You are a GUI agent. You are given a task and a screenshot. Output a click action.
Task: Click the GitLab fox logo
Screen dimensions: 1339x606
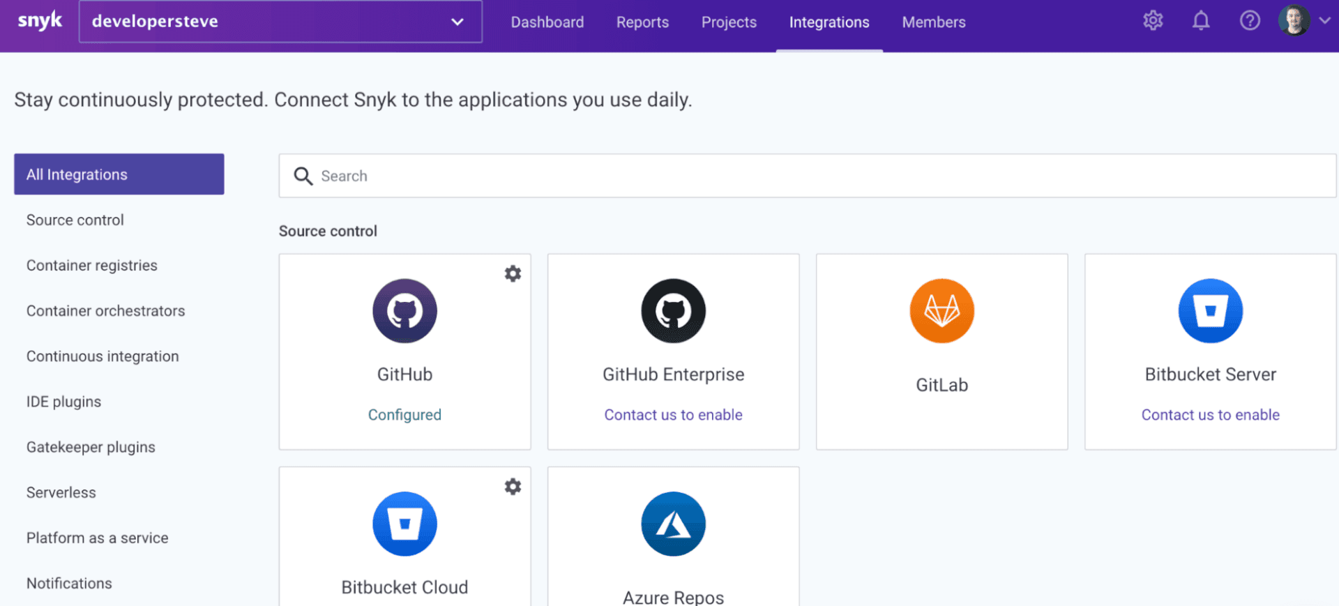[941, 311]
